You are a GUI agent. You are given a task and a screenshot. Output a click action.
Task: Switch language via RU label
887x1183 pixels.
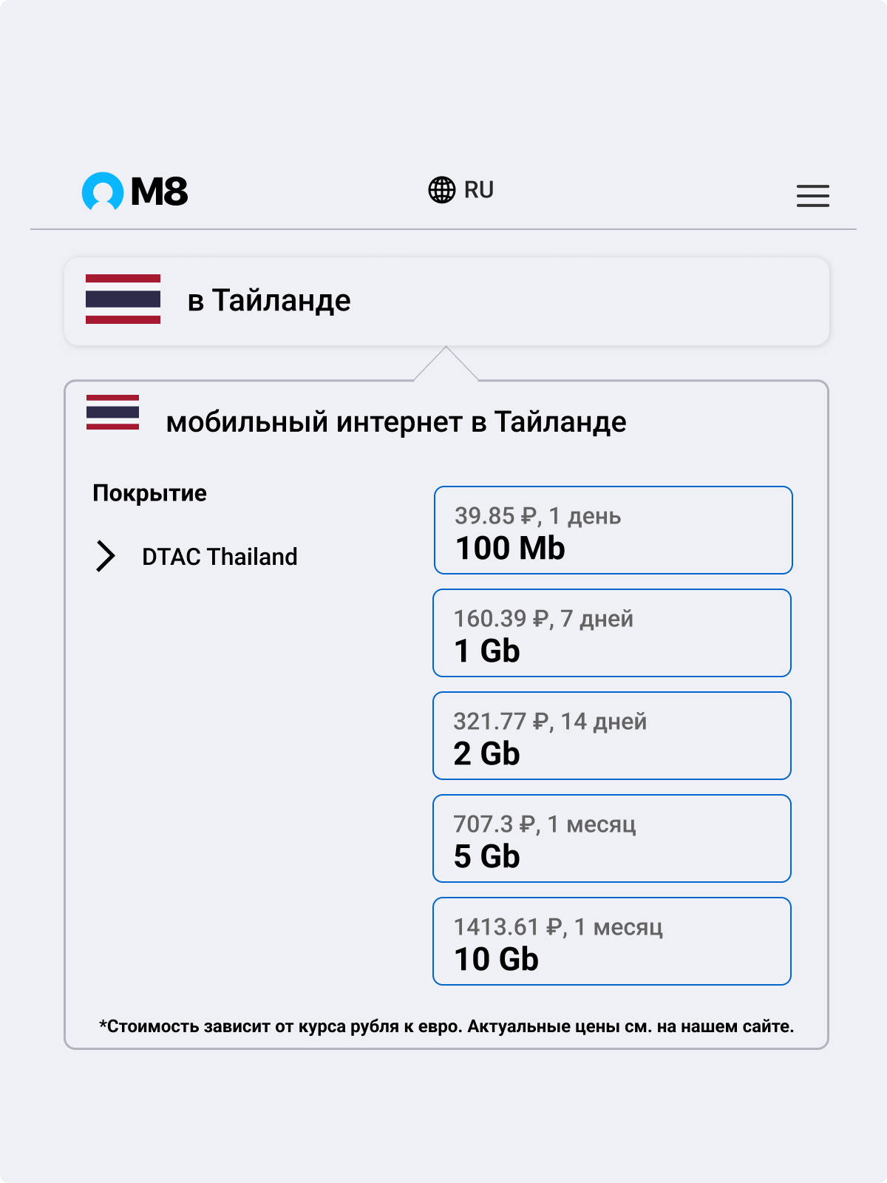tap(479, 190)
